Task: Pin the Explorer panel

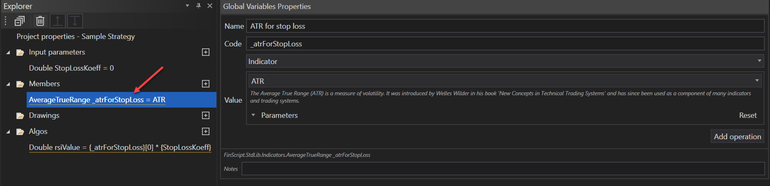Action: 199,6
